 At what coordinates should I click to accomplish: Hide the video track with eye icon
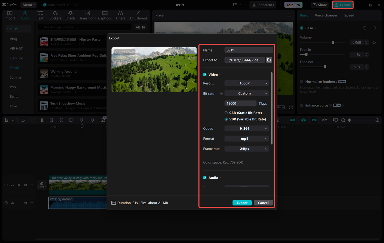[19, 185]
